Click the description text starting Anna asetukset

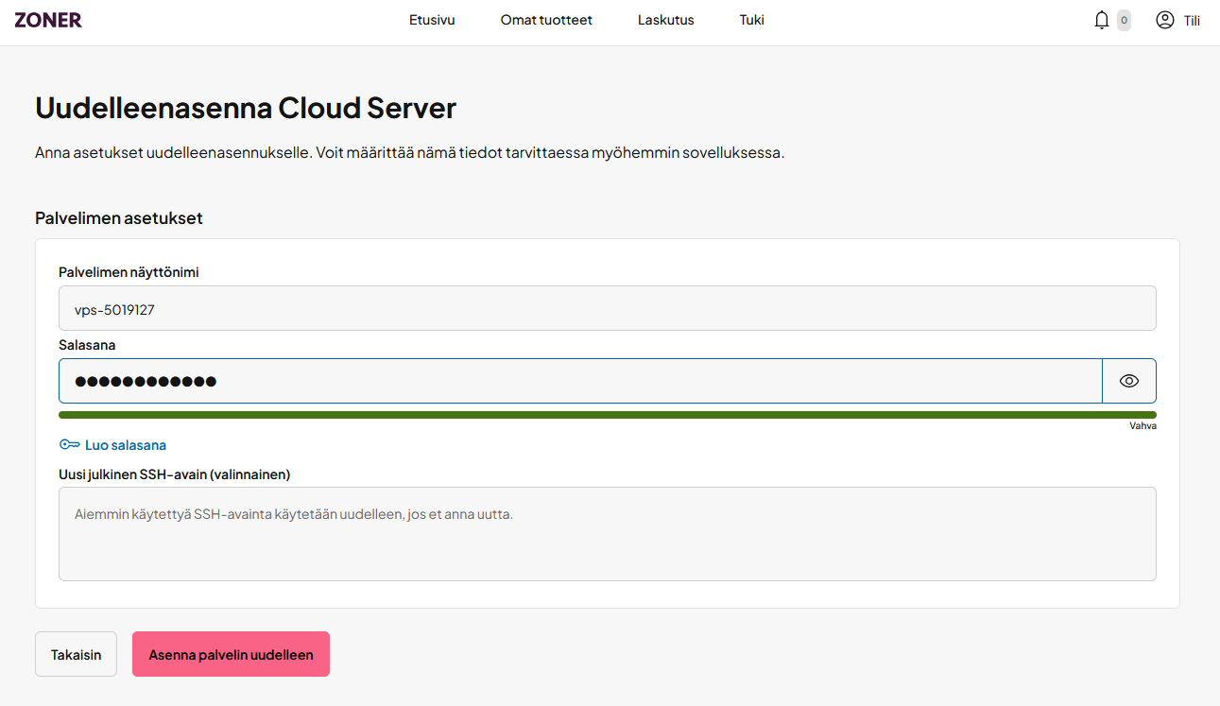click(x=410, y=152)
